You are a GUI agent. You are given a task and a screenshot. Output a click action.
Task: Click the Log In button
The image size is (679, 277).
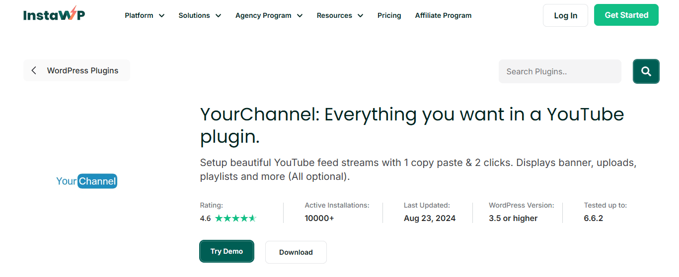(565, 15)
